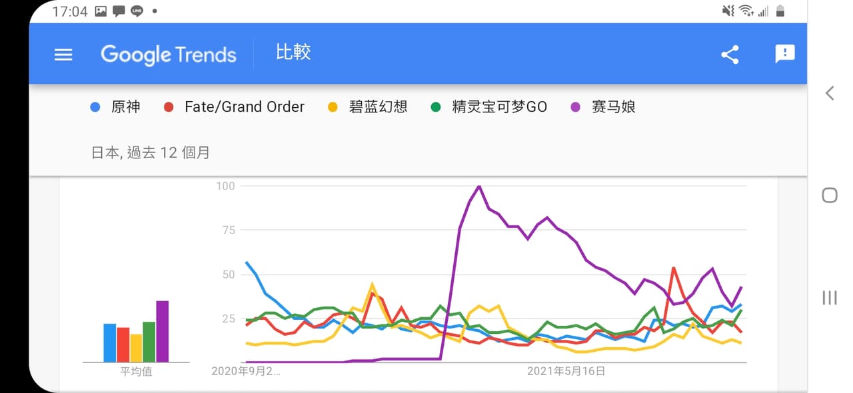Tap the Google Trends logo
Viewport: 853px width, 393px height.
169,55
